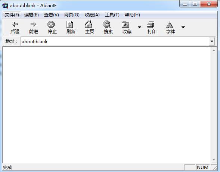The image size is (220, 172).
Task: Open the 帮助(H) menu
Action: pos(132,15)
